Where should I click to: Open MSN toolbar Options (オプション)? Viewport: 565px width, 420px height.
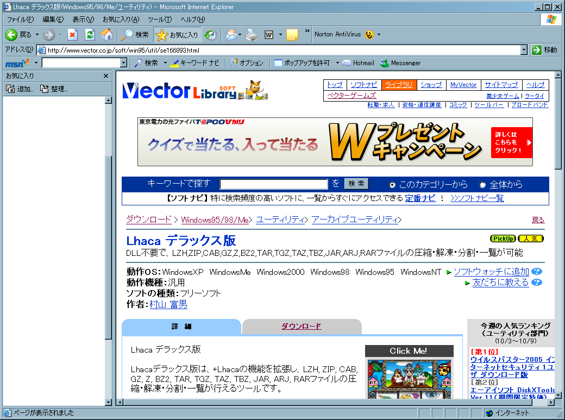click(247, 63)
